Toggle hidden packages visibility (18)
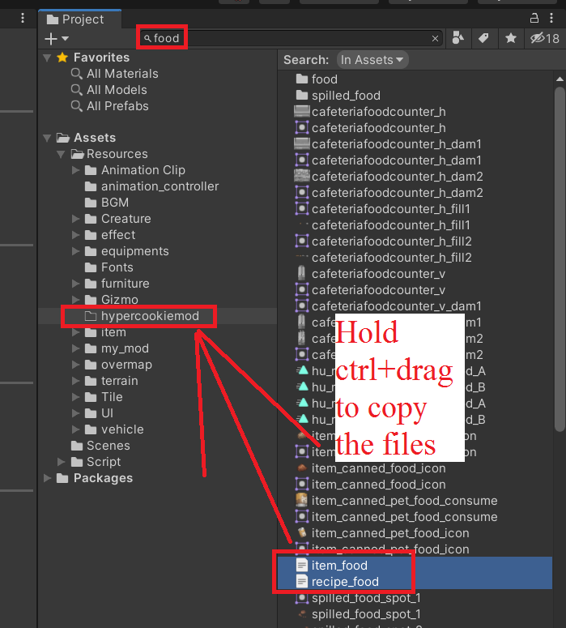566x628 pixels. coord(545,38)
